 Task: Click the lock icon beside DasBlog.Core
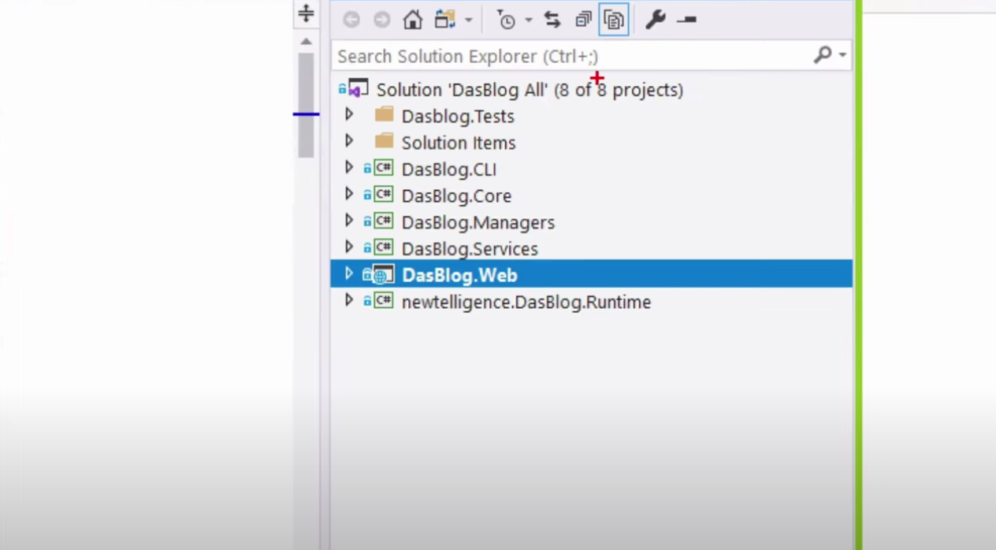pos(367,195)
